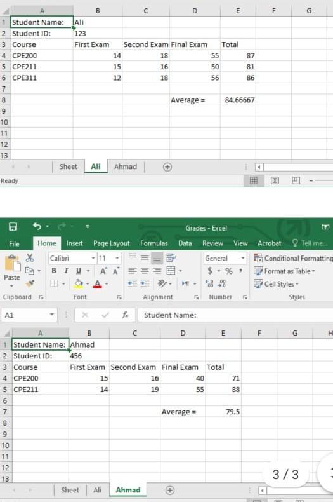333x502 pixels.
Task: Click the Save icon in title bar
Action: pyautogui.click(x=13, y=227)
